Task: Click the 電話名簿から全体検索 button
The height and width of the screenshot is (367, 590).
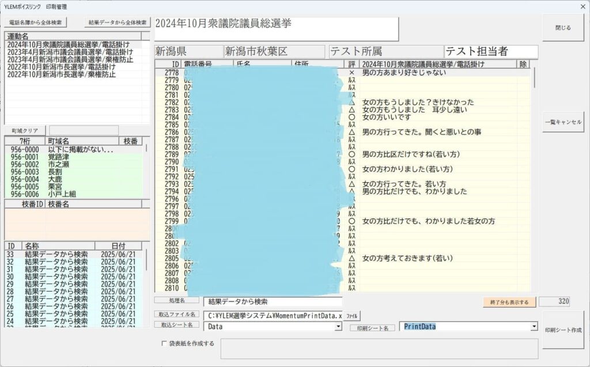Action: 36,22
